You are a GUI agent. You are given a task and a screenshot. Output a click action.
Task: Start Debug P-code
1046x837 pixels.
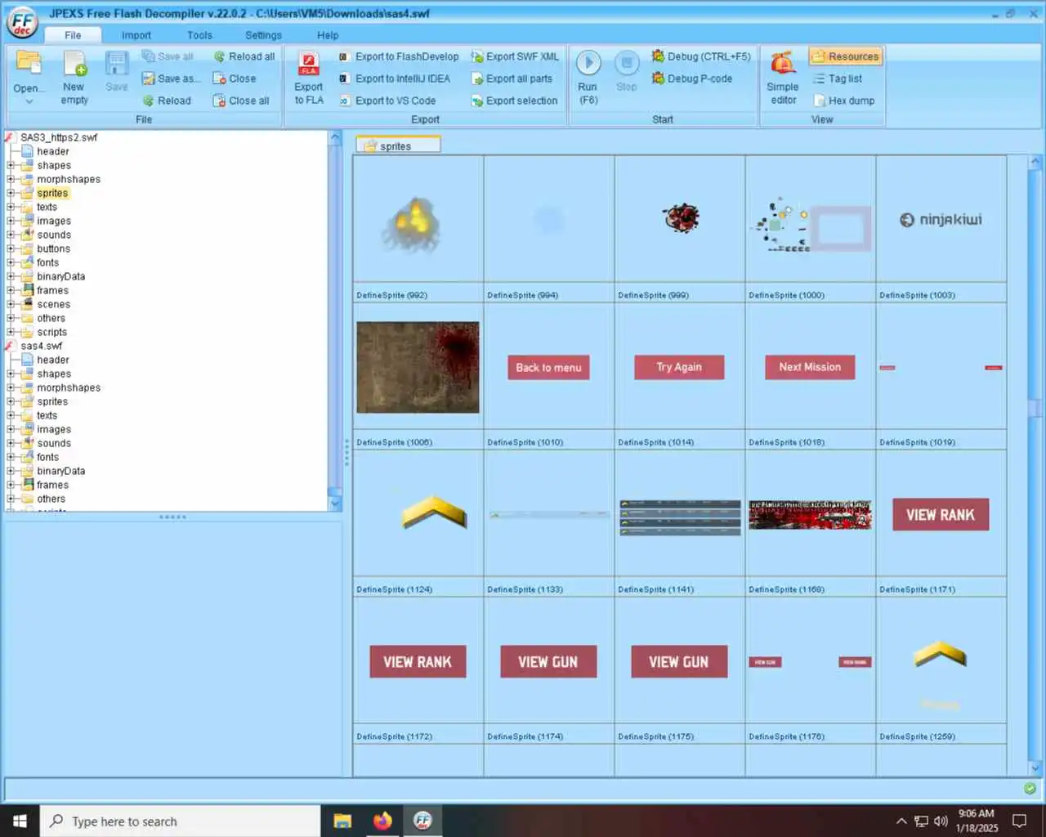coord(692,78)
